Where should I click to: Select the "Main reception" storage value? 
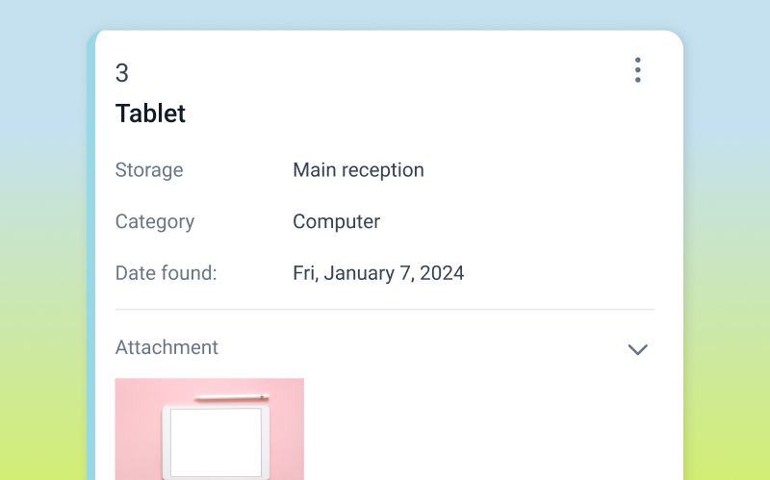[358, 170]
